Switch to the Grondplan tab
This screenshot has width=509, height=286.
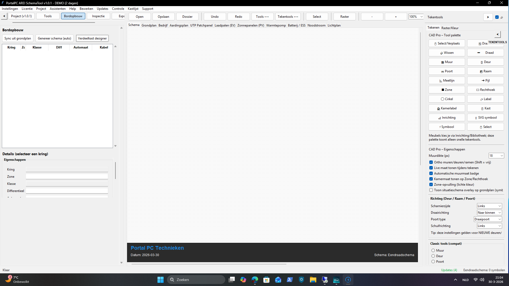pos(149,25)
